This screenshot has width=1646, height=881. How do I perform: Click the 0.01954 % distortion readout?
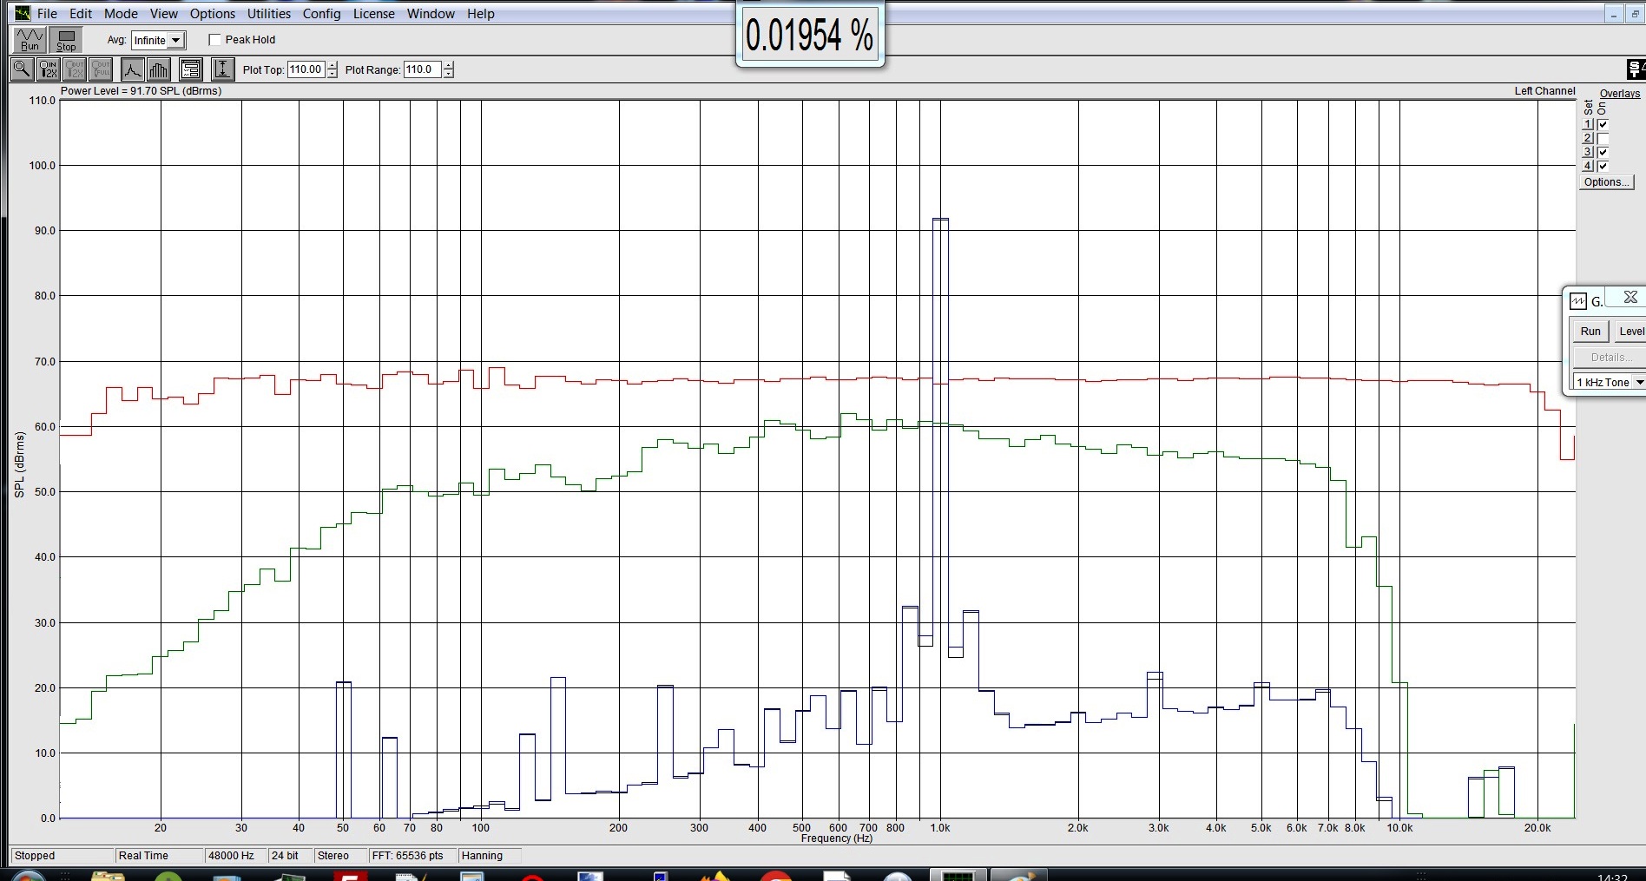tap(810, 36)
